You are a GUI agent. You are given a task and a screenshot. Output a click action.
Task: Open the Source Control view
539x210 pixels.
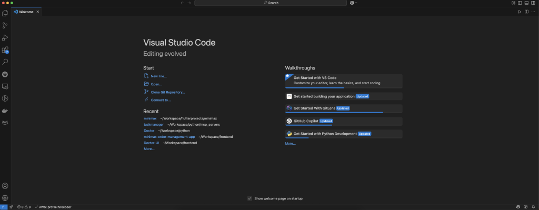point(5,25)
